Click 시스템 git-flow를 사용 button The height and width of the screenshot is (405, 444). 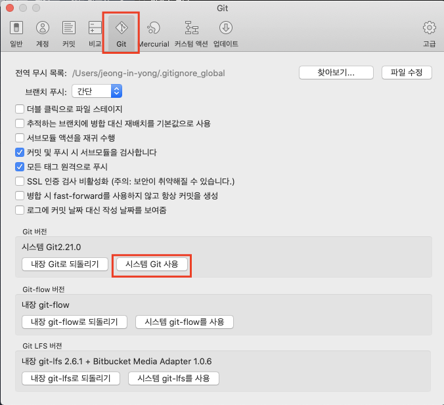coord(185,322)
